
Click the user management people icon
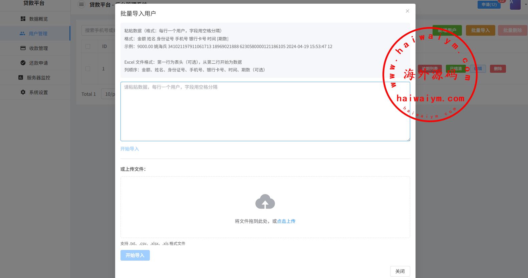coord(22,34)
